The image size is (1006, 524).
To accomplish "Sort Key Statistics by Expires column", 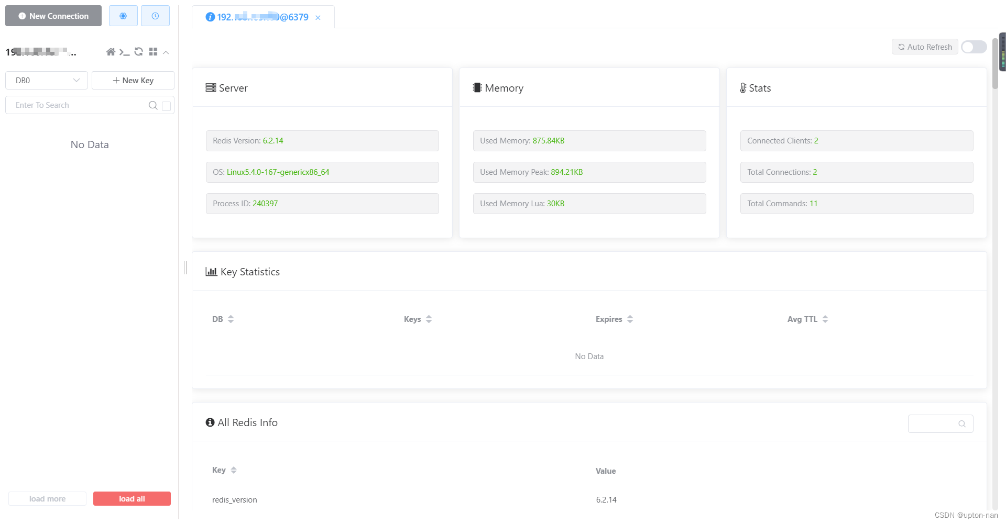I will (x=630, y=319).
